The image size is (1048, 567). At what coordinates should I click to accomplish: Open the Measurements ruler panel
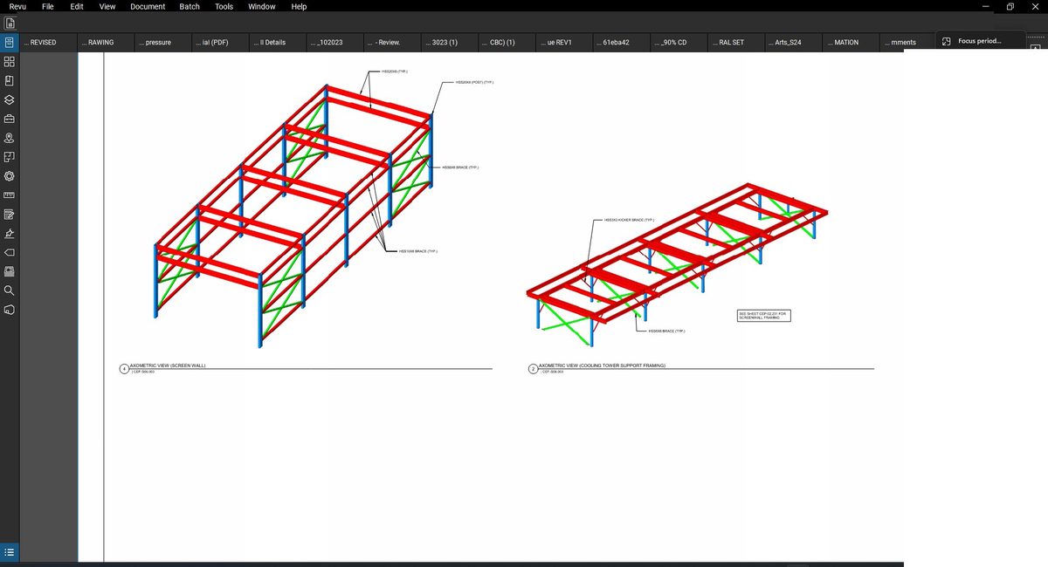pos(10,195)
